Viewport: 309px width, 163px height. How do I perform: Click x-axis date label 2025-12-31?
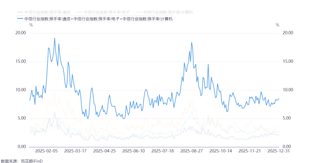[279, 151]
